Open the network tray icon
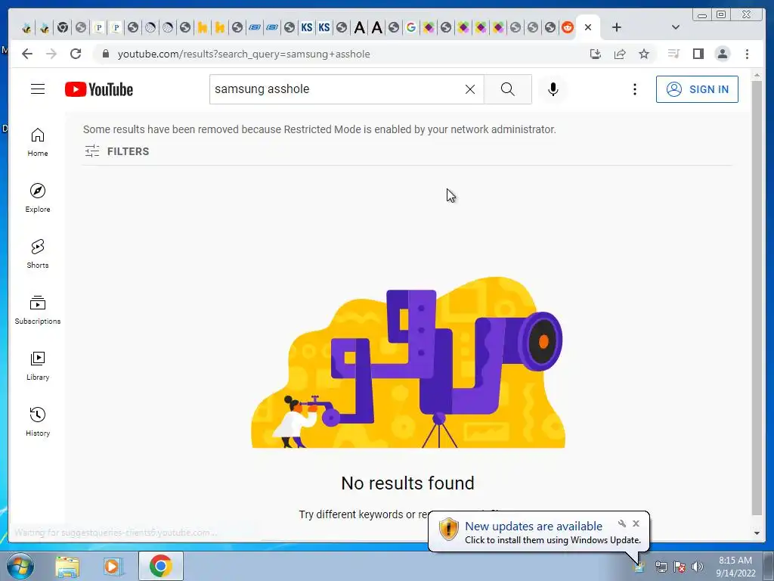 click(x=661, y=567)
